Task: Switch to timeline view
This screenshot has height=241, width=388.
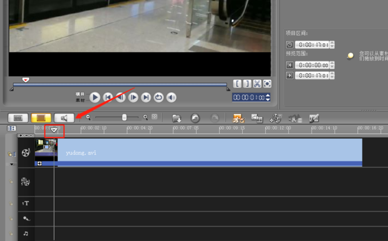Action: point(41,118)
